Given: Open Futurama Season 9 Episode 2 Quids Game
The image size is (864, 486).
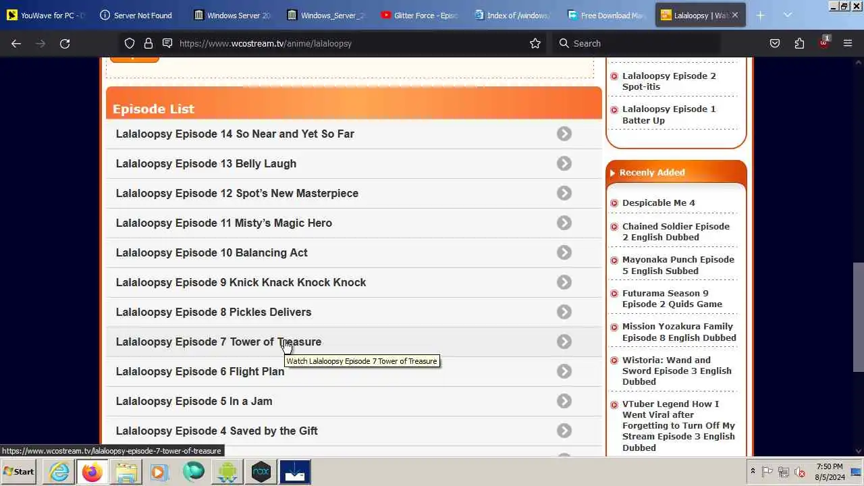Looking at the screenshot, I should [672, 298].
